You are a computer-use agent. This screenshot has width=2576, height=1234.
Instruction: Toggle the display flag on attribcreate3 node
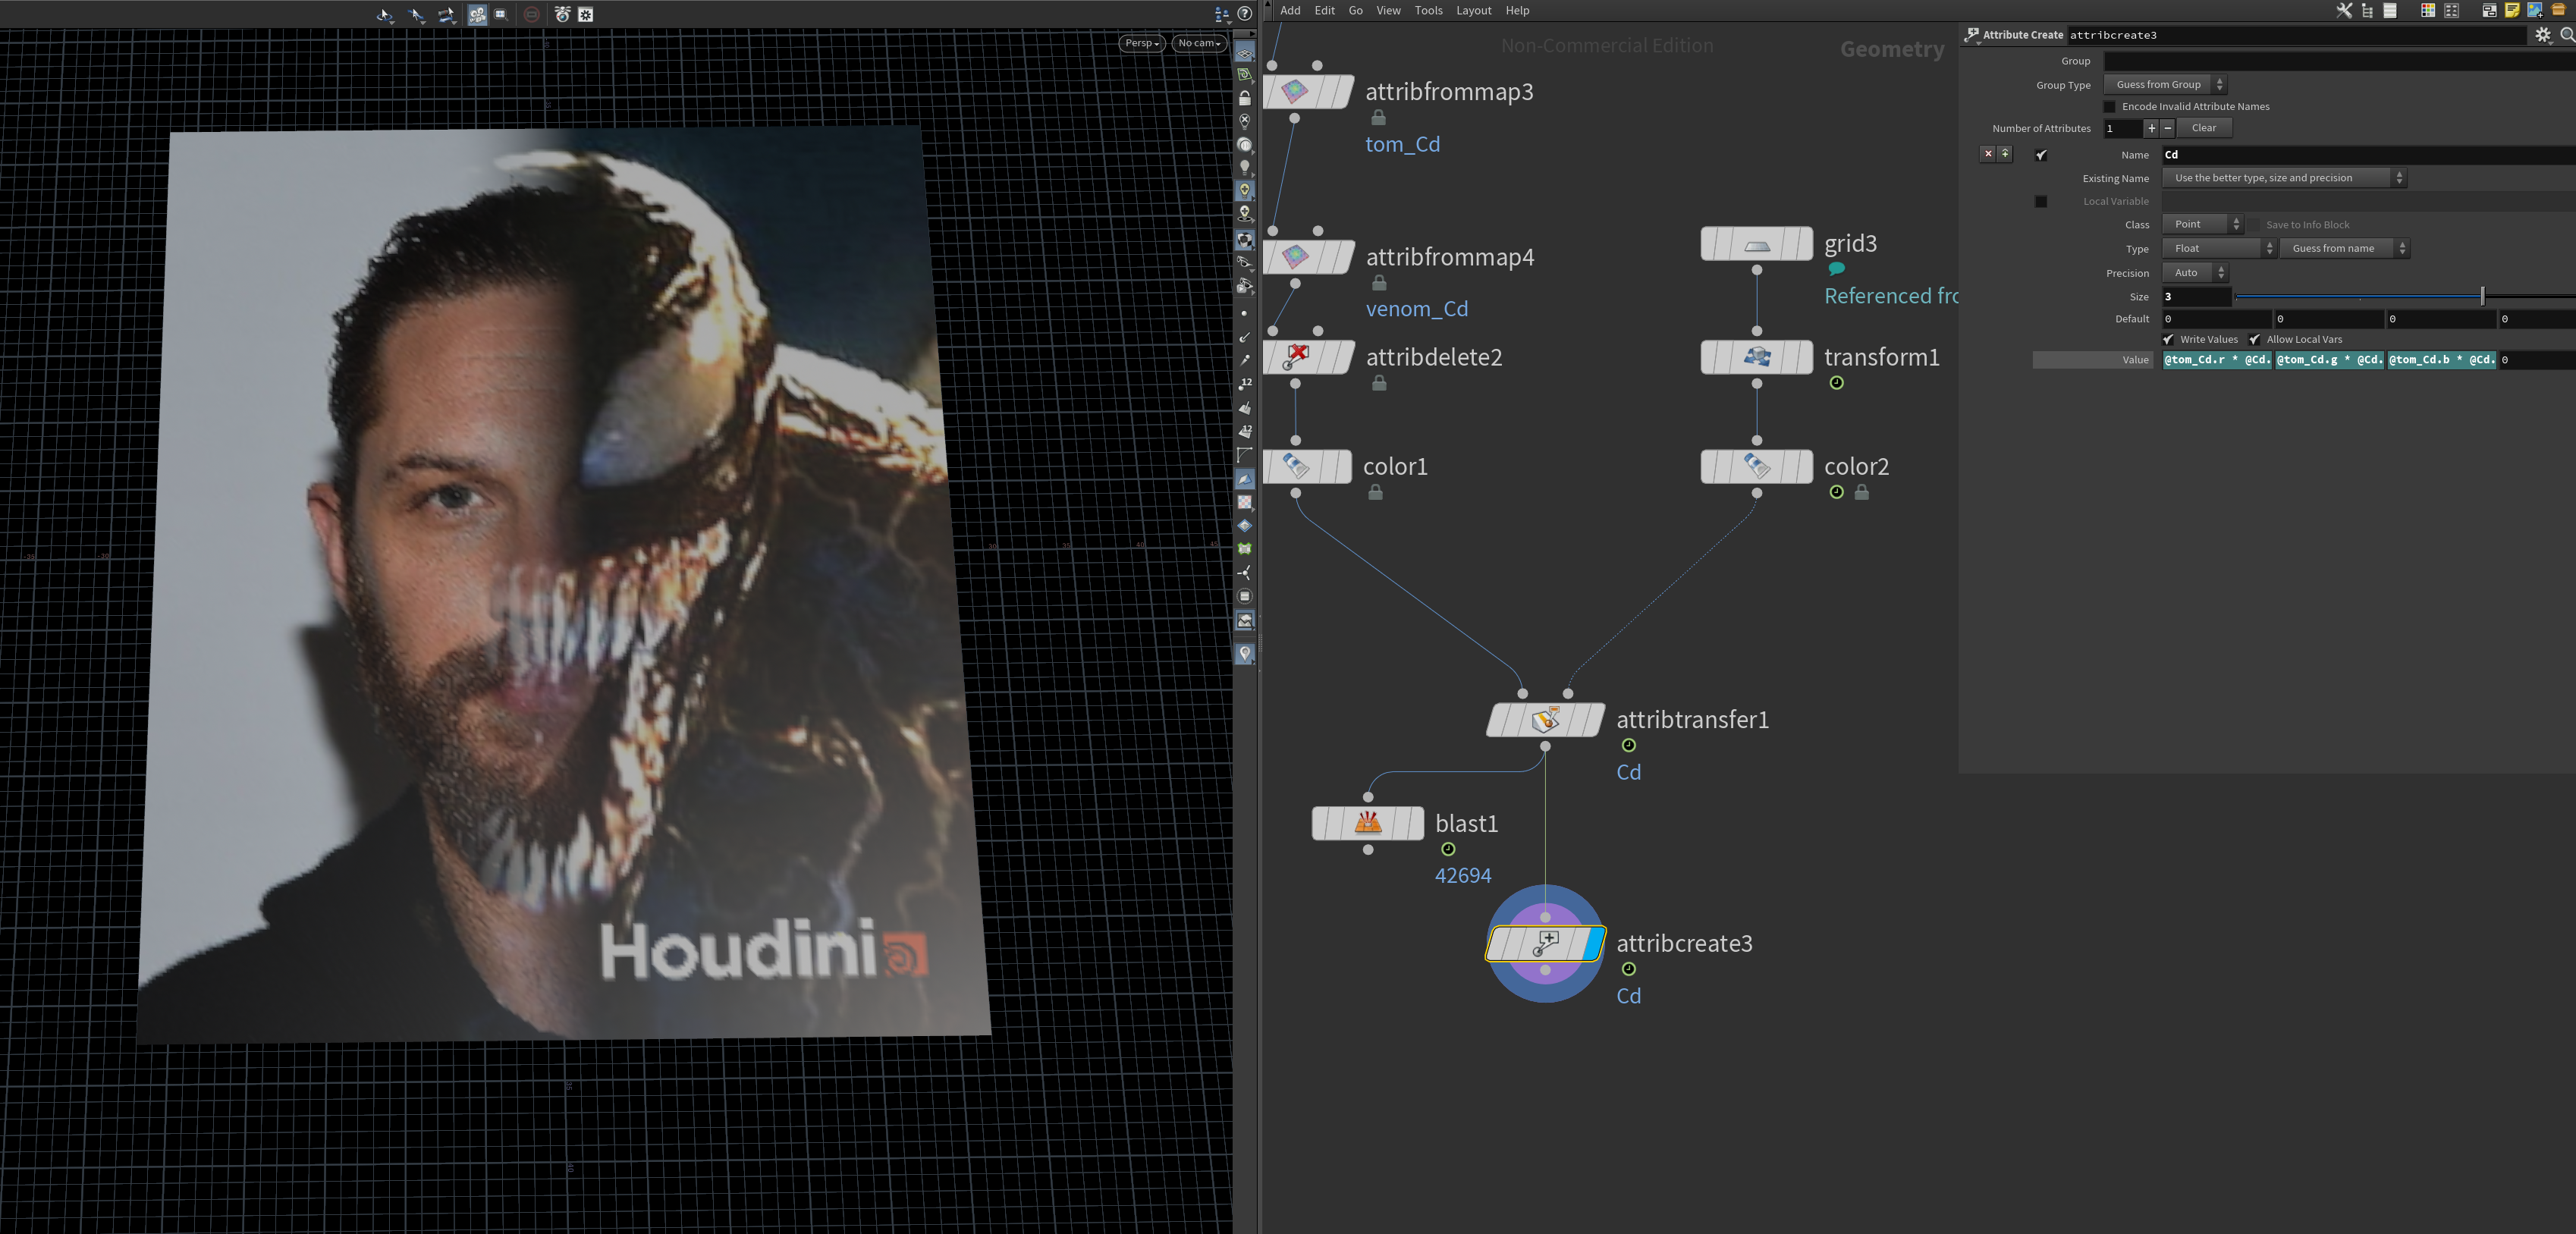tap(1594, 943)
